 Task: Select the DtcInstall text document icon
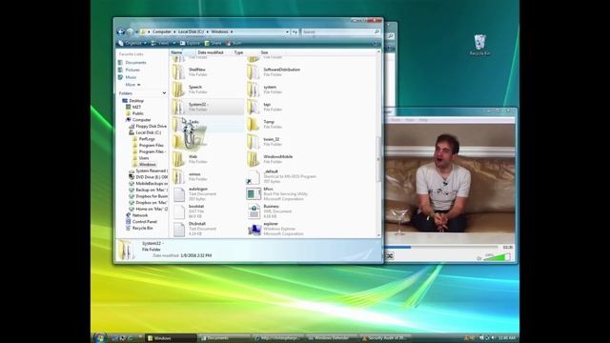point(179,230)
